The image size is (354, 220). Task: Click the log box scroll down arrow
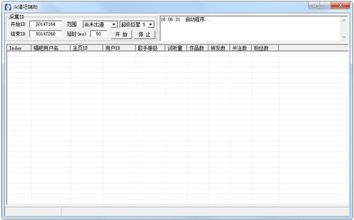(x=344, y=37)
